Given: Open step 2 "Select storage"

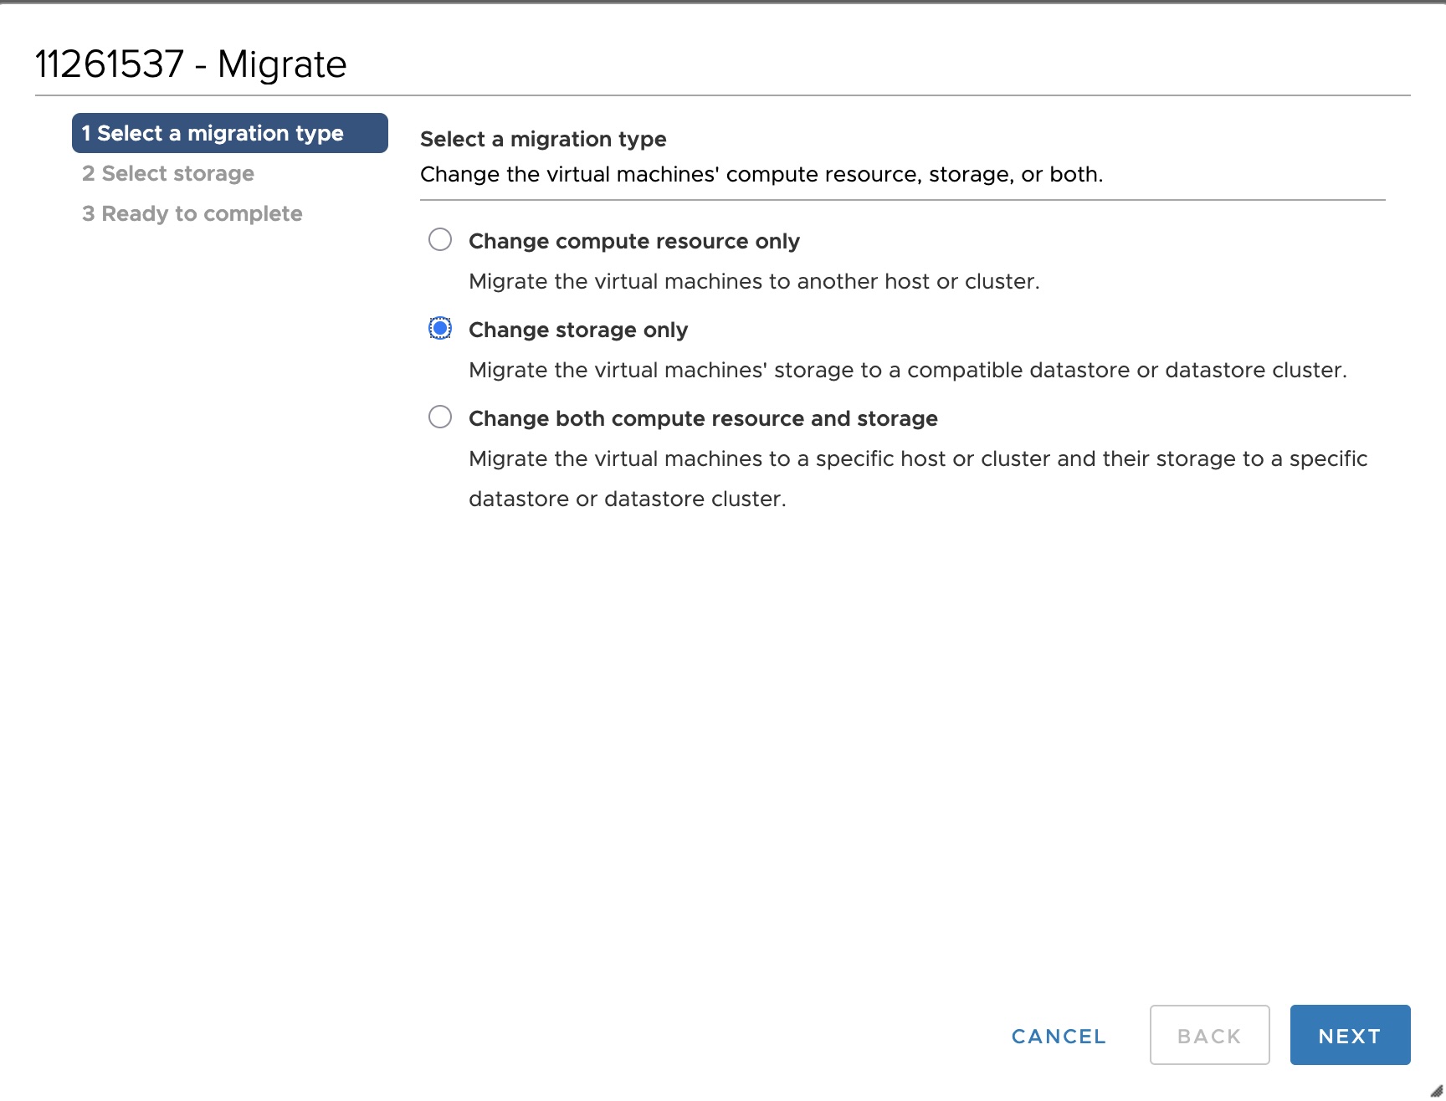Looking at the screenshot, I should [168, 173].
